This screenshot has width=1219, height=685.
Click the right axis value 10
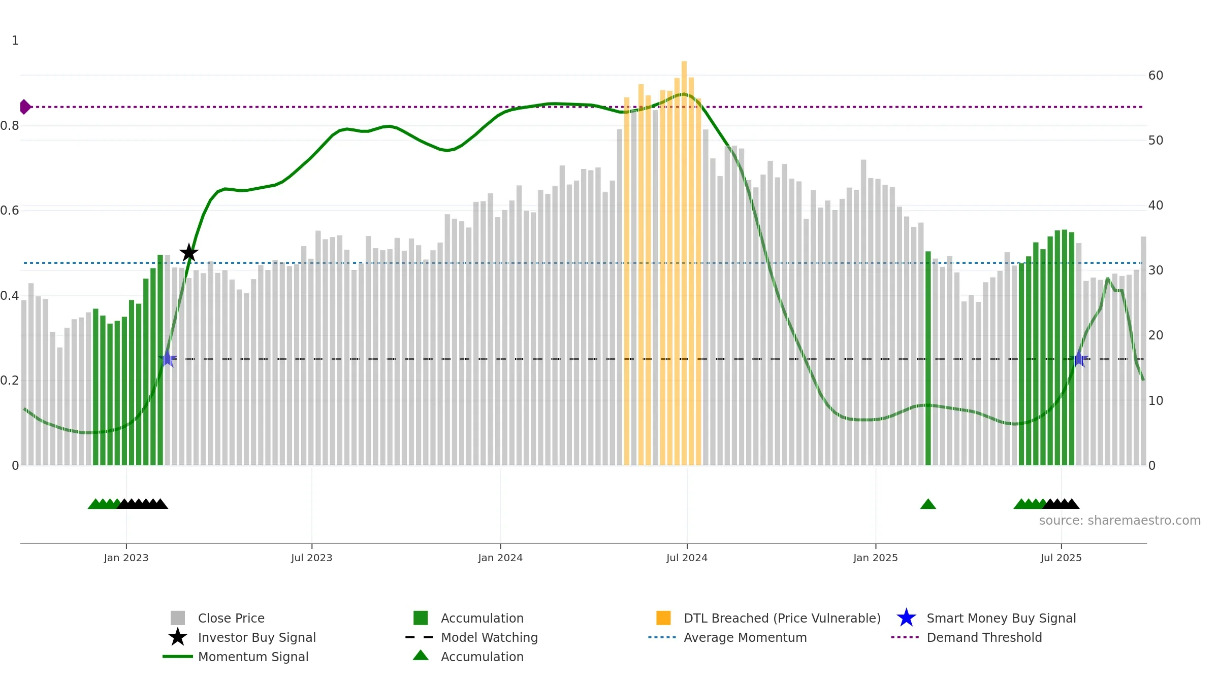pos(1156,401)
